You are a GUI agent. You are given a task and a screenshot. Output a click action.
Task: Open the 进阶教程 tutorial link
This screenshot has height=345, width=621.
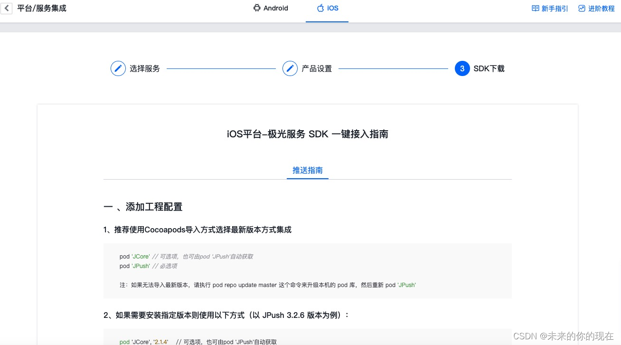coord(601,8)
